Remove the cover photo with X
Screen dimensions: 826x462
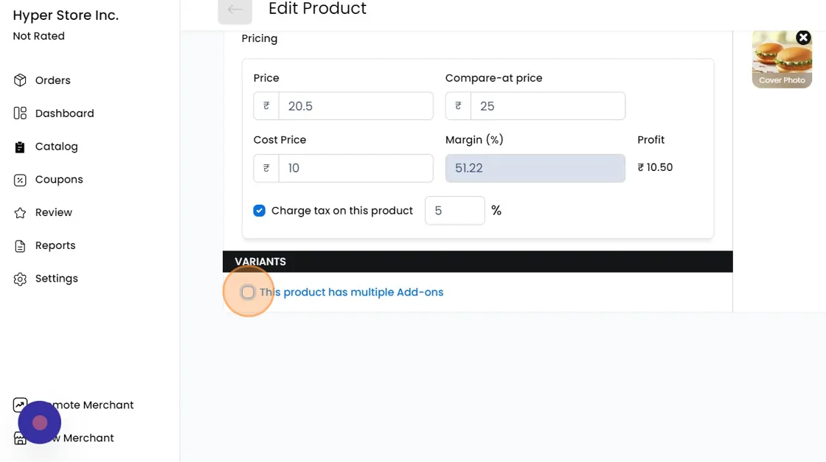pyautogui.click(x=803, y=38)
